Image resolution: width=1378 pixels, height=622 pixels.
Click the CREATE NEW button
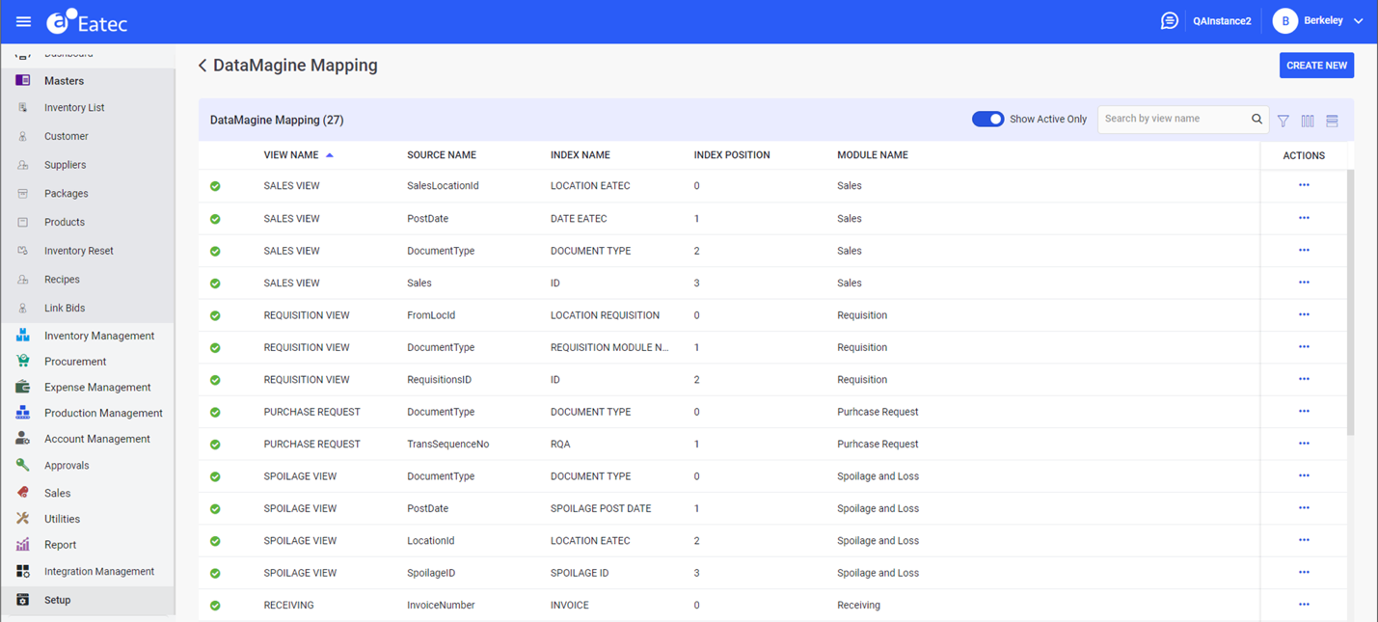1316,66
